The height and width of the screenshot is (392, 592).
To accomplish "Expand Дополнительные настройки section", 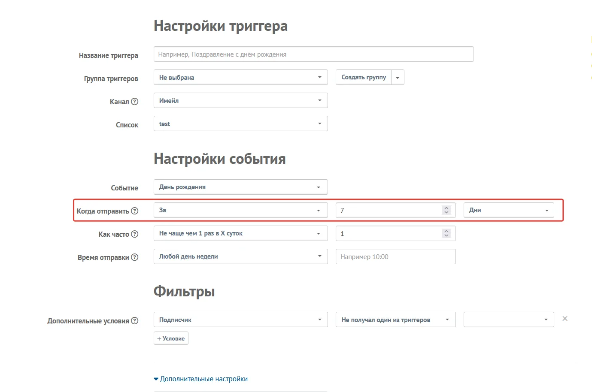I will 200,379.
